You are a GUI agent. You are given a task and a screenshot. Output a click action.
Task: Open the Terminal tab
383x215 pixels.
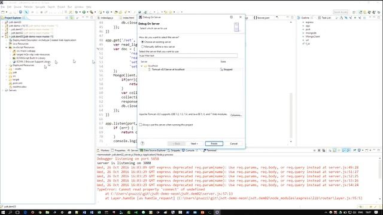pyautogui.click(x=210, y=150)
